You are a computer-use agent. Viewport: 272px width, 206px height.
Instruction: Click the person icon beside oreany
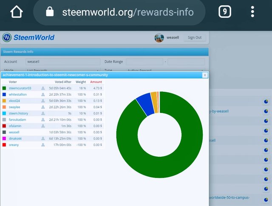click(x=43, y=145)
